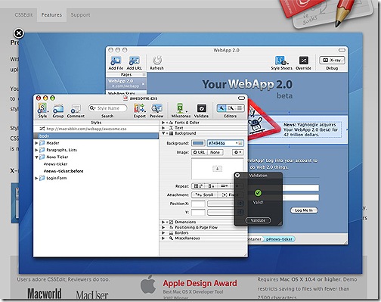
Task: Click the Milestones toolbar icon
Action: pyautogui.click(x=180, y=108)
